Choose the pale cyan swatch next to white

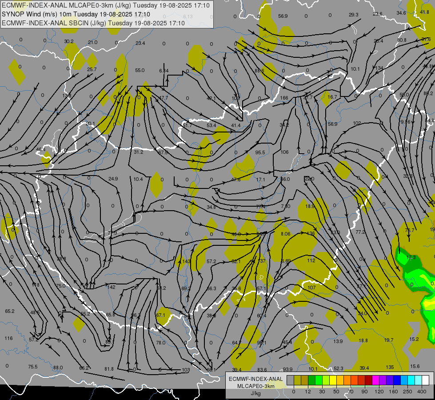tap(419, 380)
